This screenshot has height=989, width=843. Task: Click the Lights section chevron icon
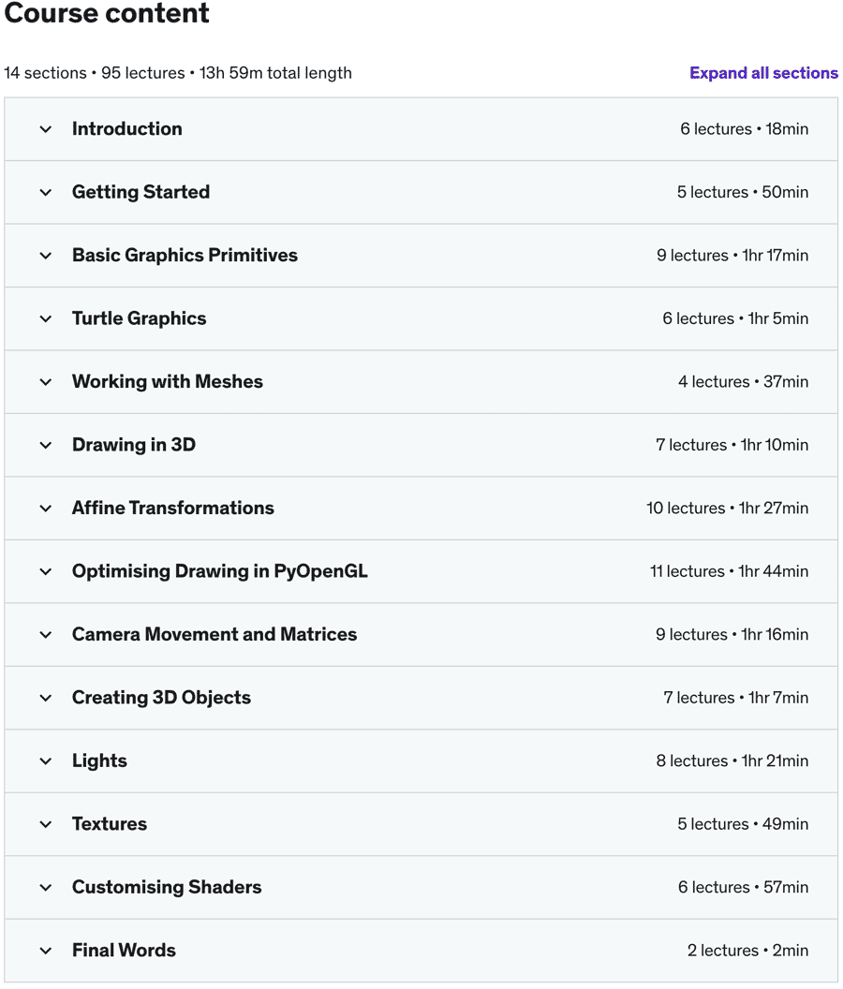pyautogui.click(x=46, y=761)
